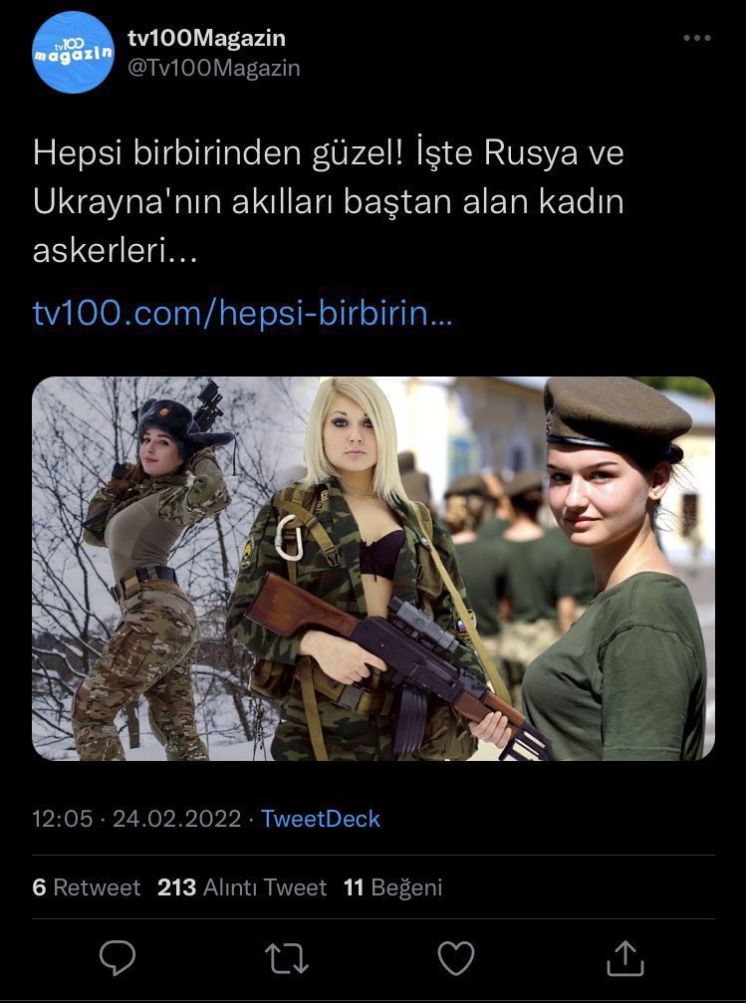Click the TweetDeck source link
The height and width of the screenshot is (1003, 746).
tap(321, 819)
